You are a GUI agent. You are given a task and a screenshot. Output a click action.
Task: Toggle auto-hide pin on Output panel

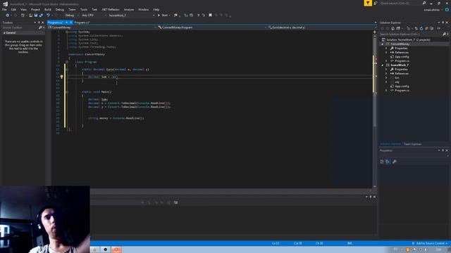coord(371,197)
